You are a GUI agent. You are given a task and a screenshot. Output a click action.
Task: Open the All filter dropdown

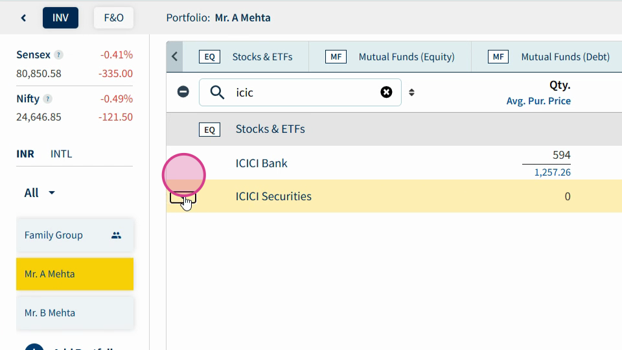40,193
